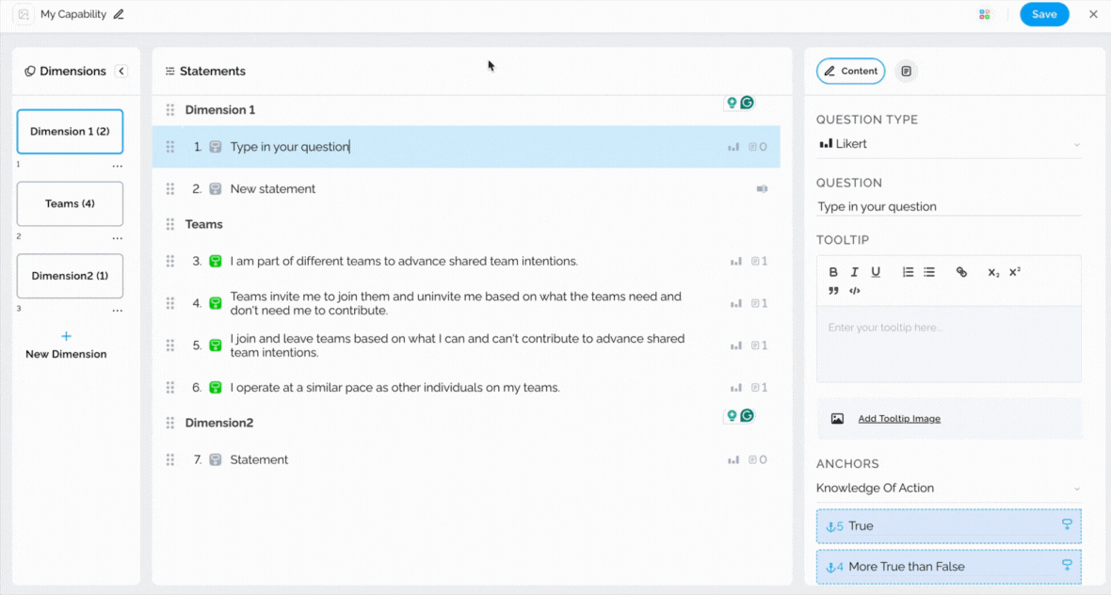Viewport: 1111px width, 595px height.
Task: Collapse the Dimensions panel with the chevron
Action: tap(121, 72)
